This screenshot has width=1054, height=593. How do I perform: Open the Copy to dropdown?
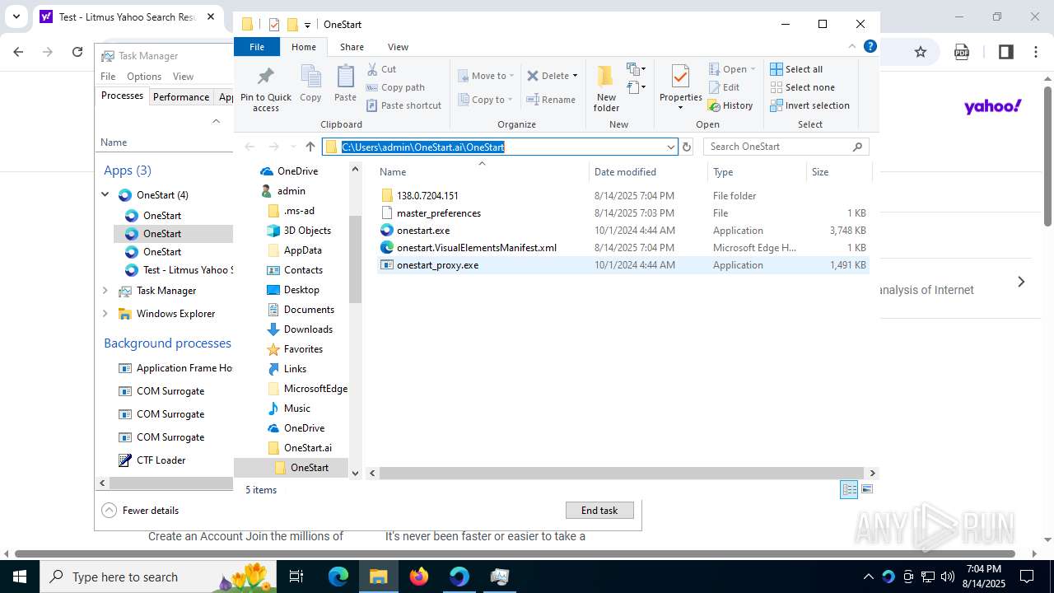click(485, 100)
